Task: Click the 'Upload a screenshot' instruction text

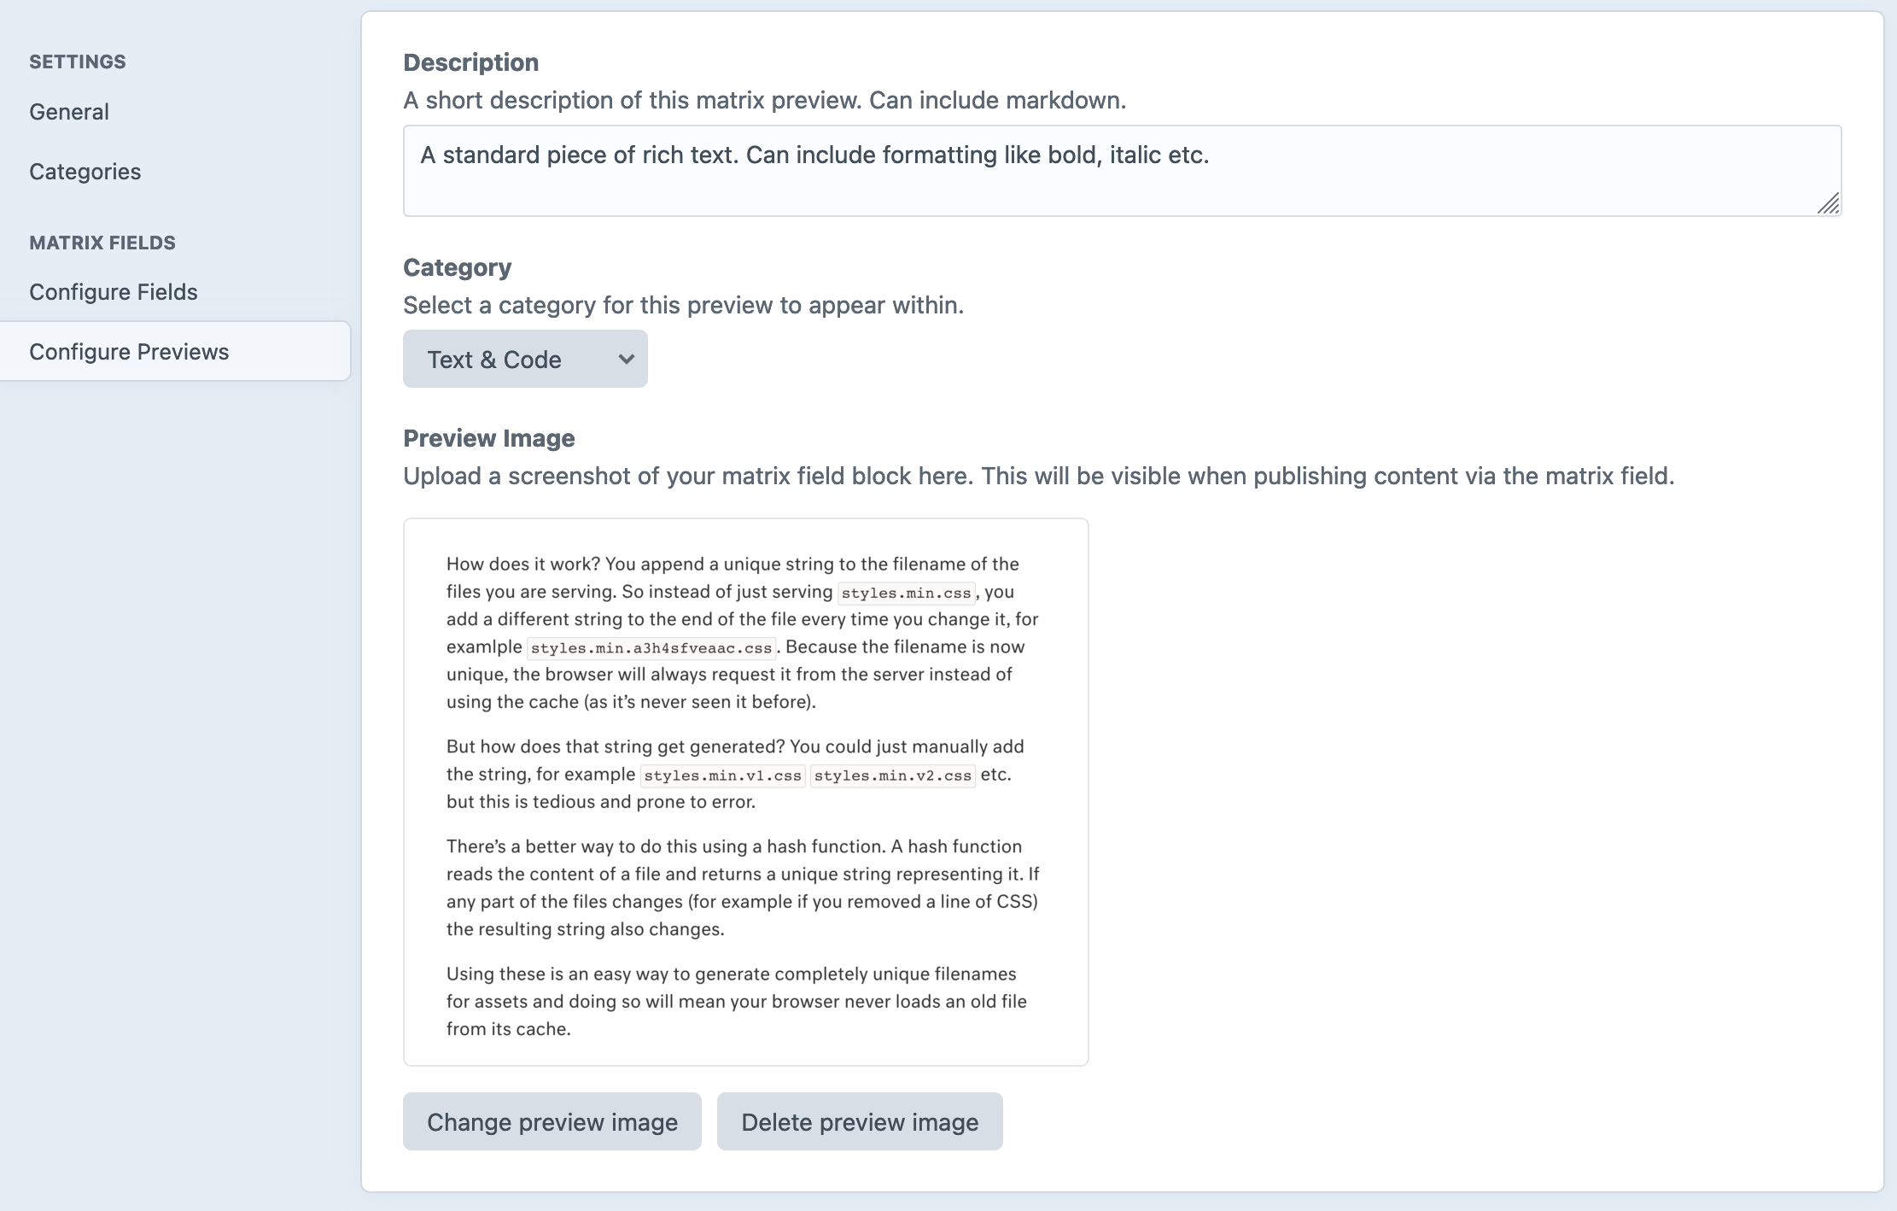Action: (x=1039, y=476)
